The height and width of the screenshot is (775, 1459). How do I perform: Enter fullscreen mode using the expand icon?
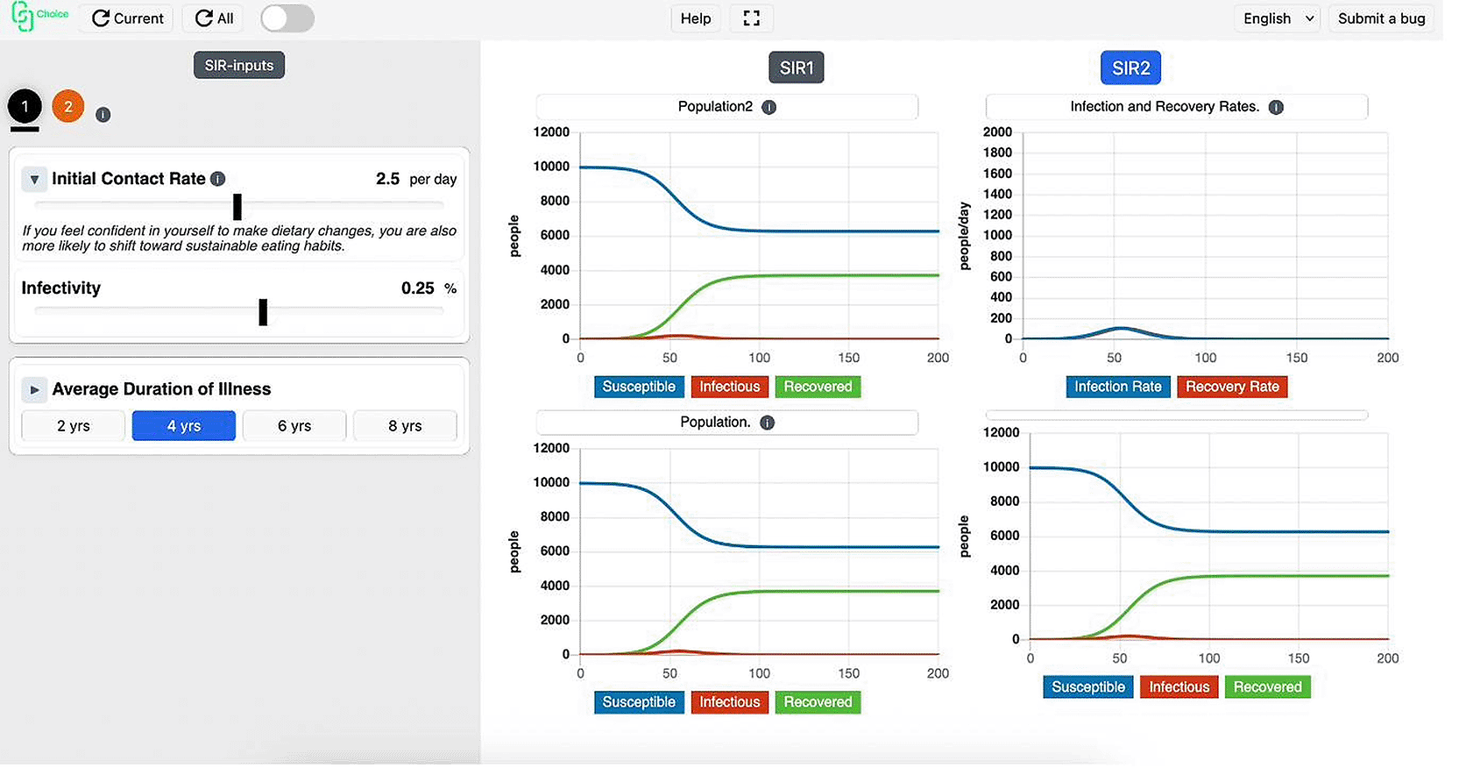click(x=751, y=18)
